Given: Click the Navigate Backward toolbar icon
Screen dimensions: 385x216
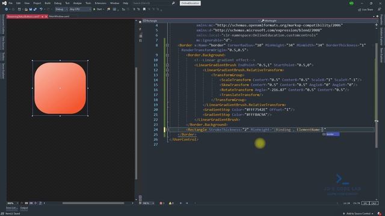Looking at the screenshot, I should [x=7, y=10].
